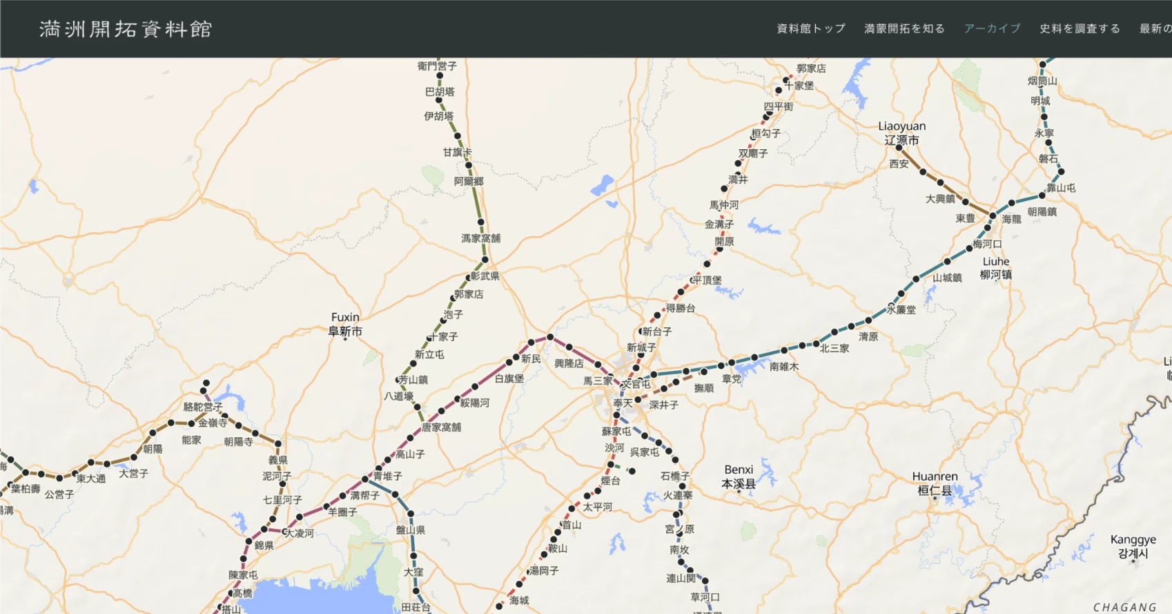Screen dimensions: 1172x614
Task: Click the 朝陽 station label
Action: click(x=153, y=449)
